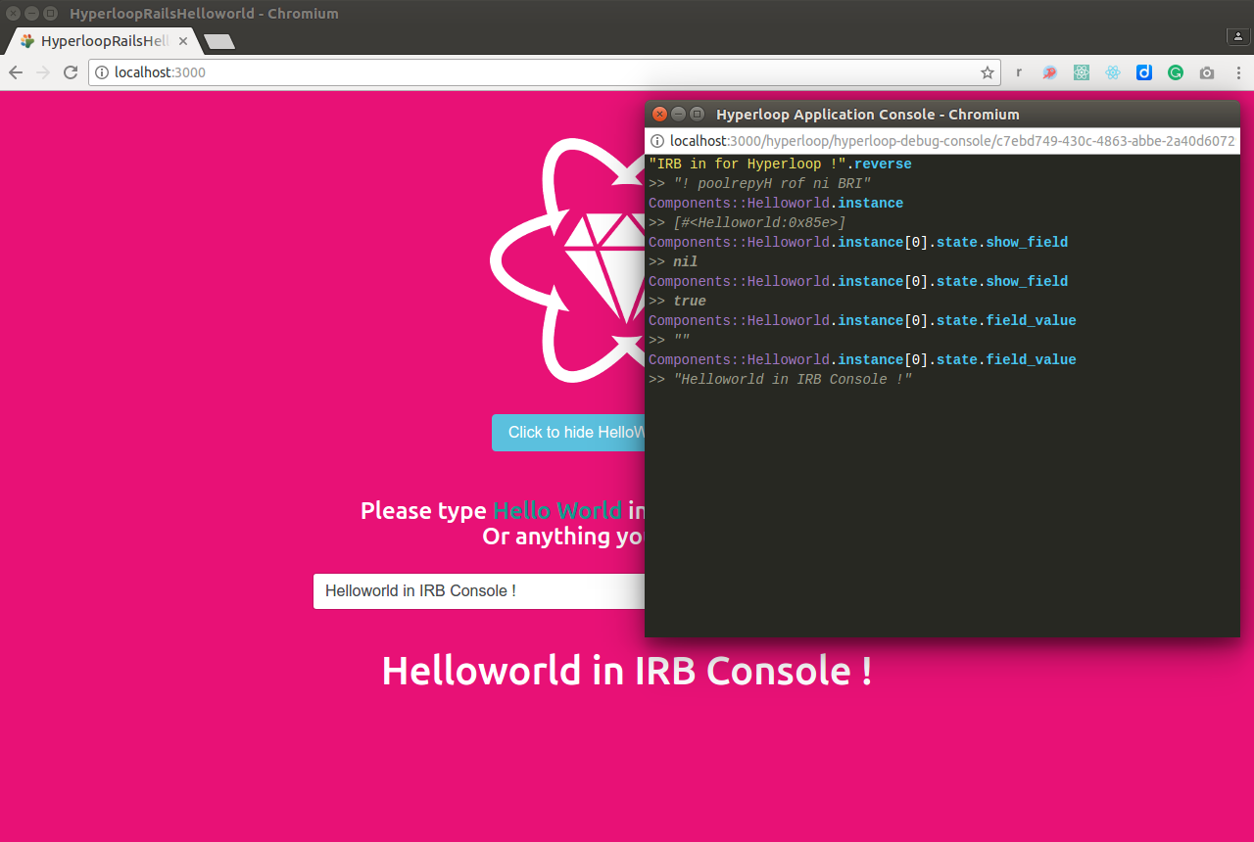1254x842 pixels.
Task: Click 'Click to hide HelloWorld' button
Action: click(x=568, y=433)
